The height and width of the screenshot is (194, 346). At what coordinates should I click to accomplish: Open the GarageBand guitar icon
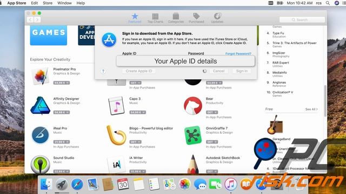pyautogui.click(x=275, y=124)
